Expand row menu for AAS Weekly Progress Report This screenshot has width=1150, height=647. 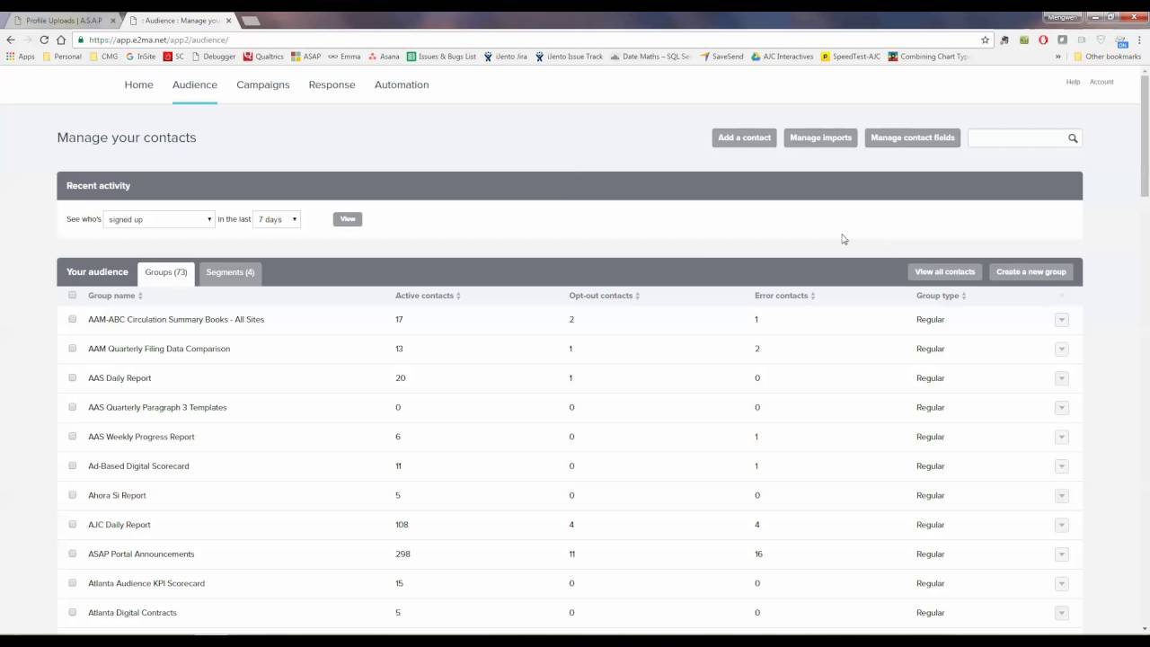pos(1061,437)
